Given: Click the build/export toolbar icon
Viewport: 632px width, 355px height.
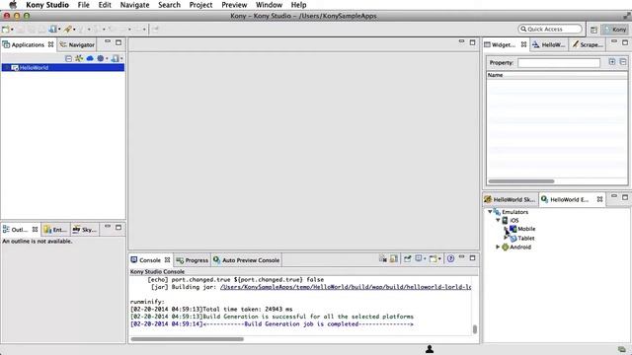Looking at the screenshot, I should coord(52,30).
